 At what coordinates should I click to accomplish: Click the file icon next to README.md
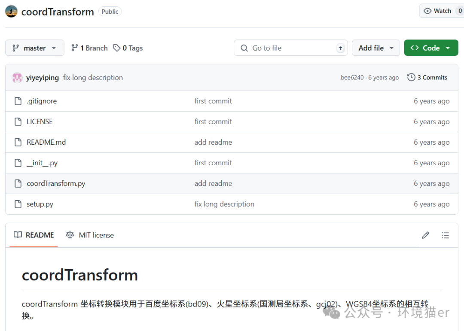pos(18,142)
